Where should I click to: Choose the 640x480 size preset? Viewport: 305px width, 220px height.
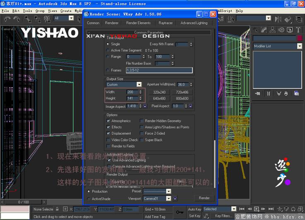tap(159, 98)
